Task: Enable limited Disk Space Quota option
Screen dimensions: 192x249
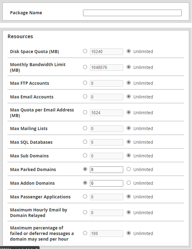Action: tap(85, 51)
